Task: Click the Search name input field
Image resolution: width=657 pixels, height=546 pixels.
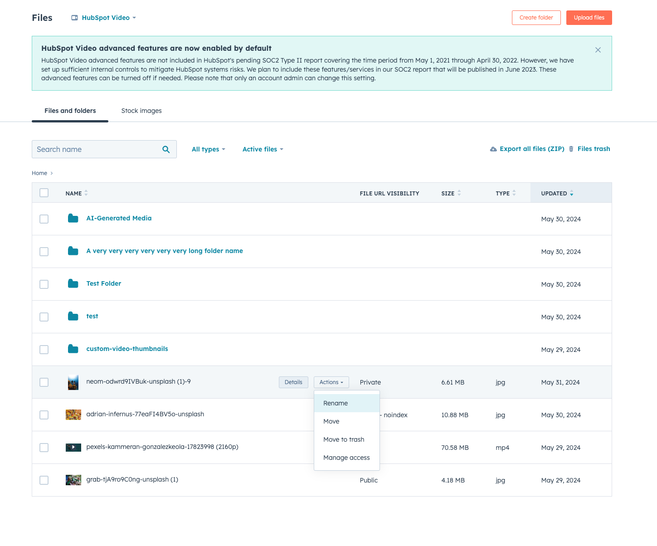Action: [96, 150]
